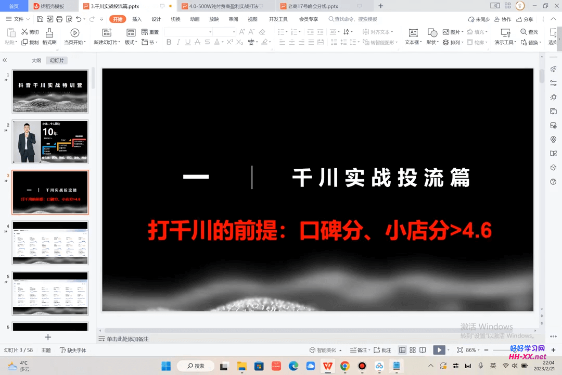562x375 pixels.
Task: Switch to 大纲 outline tab
Action: (x=36, y=60)
